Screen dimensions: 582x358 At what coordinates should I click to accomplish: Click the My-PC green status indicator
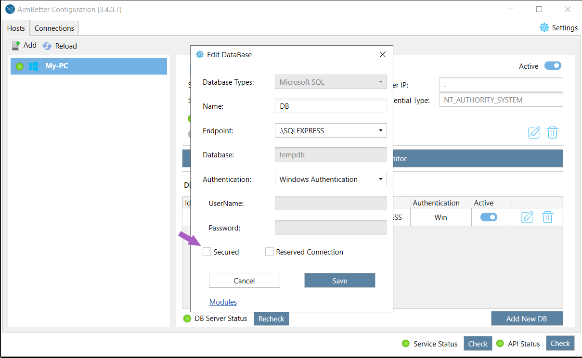[x=20, y=66]
